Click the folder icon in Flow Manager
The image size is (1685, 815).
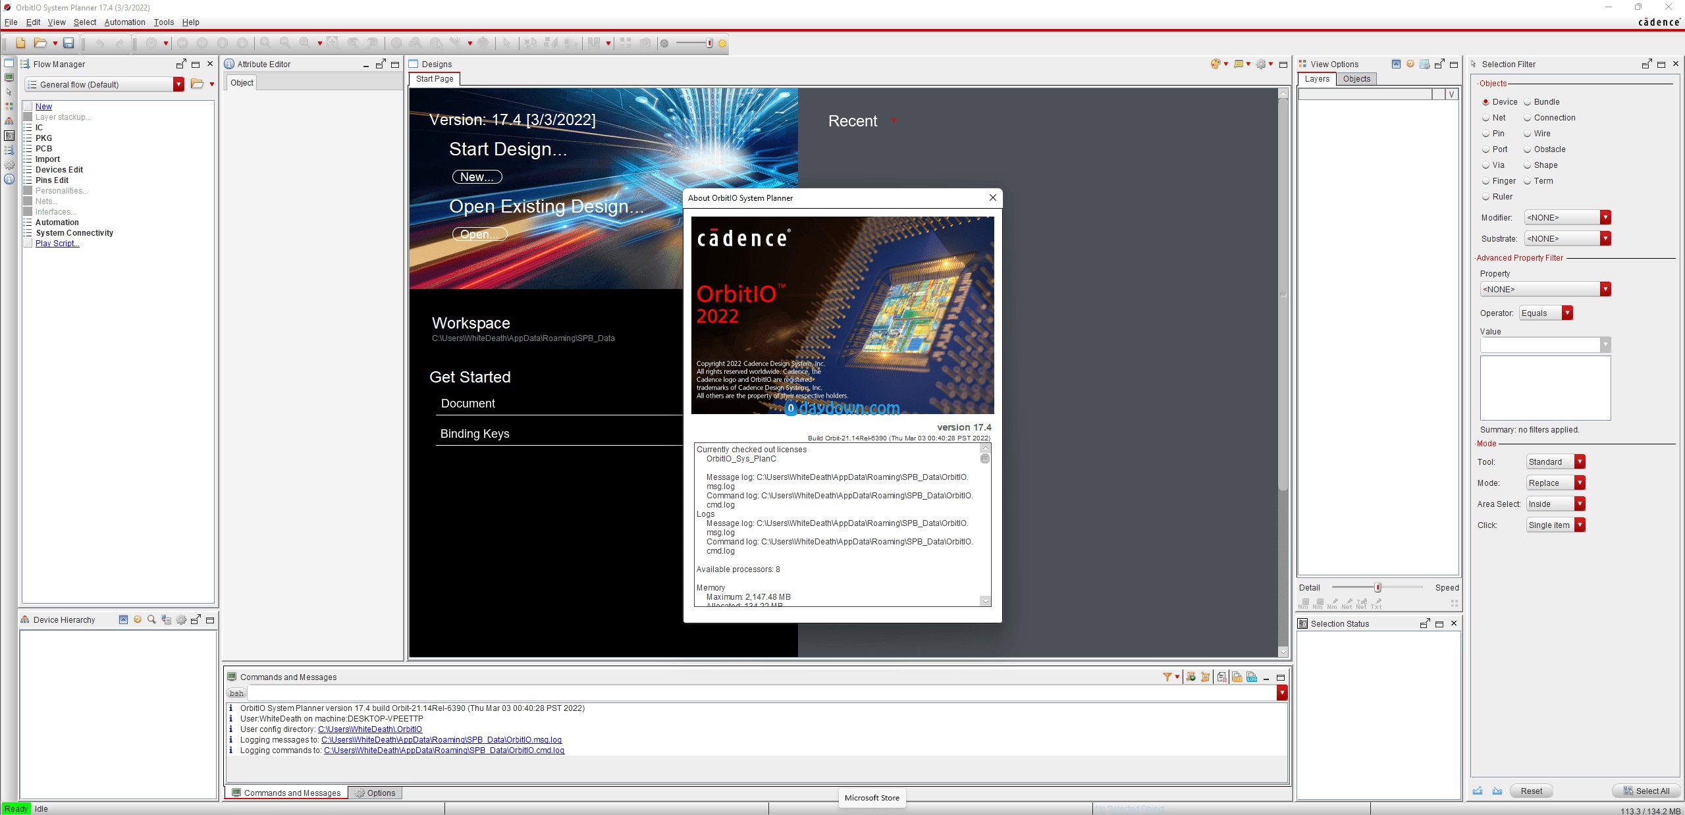[197, 84]
